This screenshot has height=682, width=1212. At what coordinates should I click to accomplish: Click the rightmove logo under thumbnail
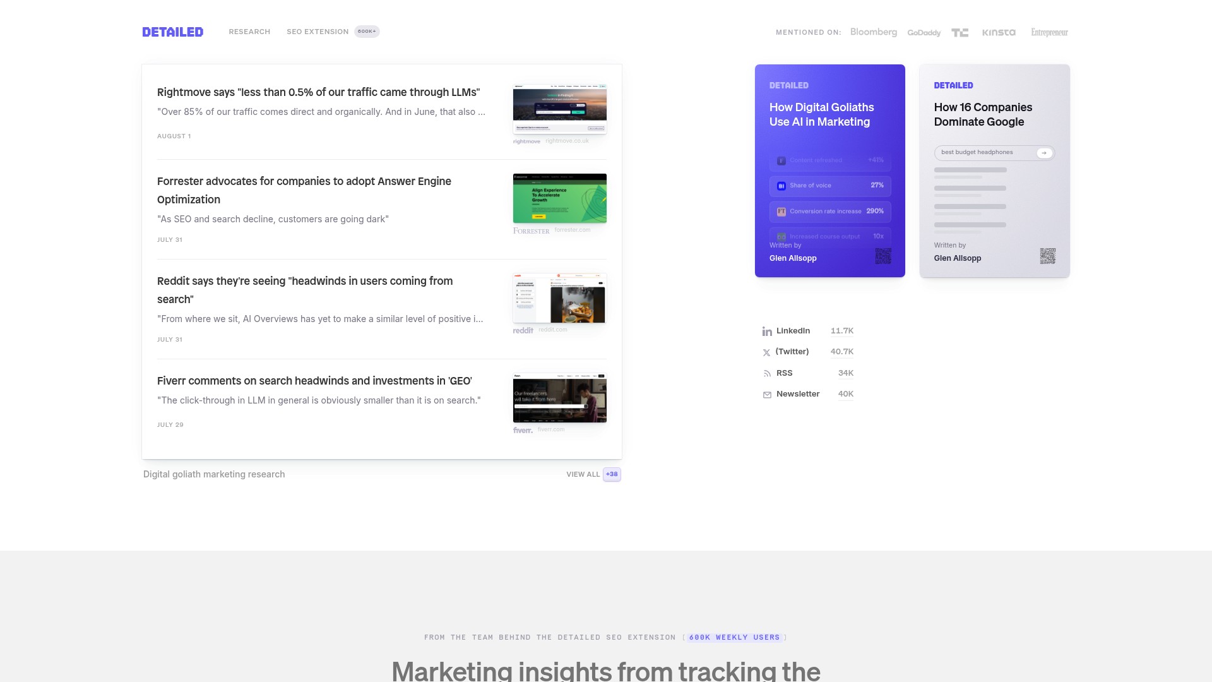pyautogui.click(x=526, y=141)
